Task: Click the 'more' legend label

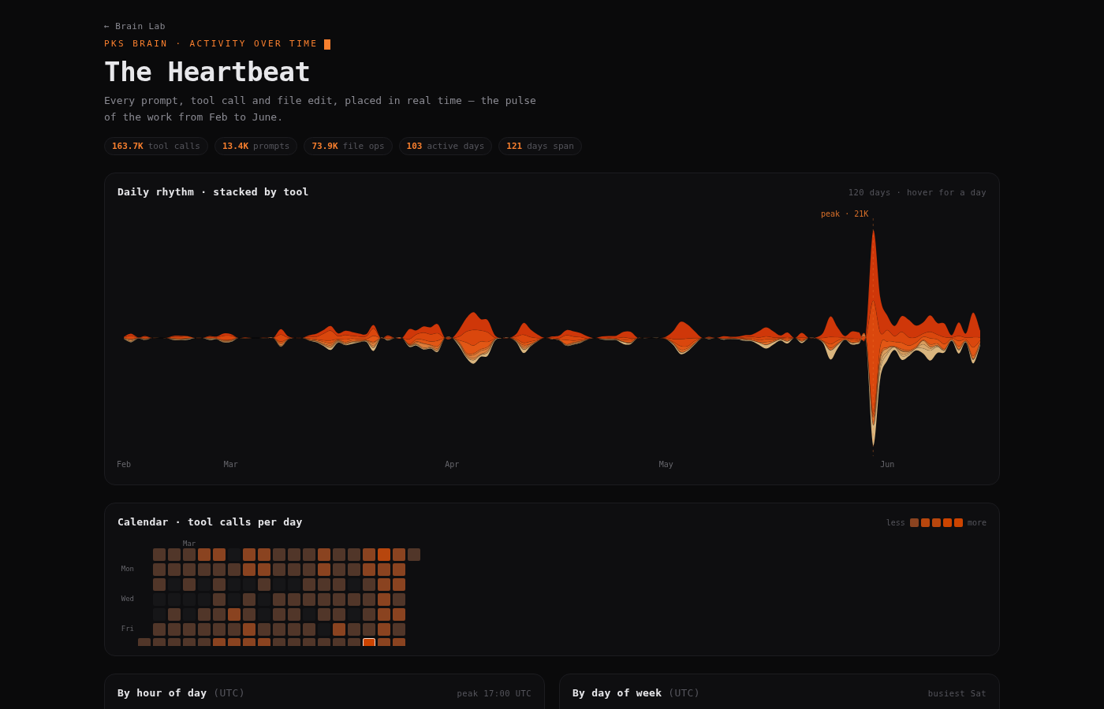Action: click(x=977, y=522)
